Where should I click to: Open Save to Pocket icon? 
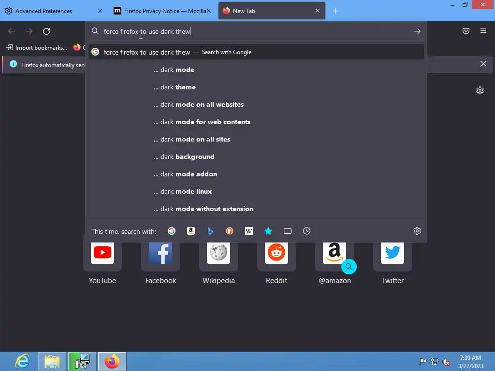point(466,31)
